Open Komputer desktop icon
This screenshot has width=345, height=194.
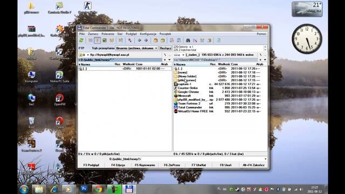point(31,77)
